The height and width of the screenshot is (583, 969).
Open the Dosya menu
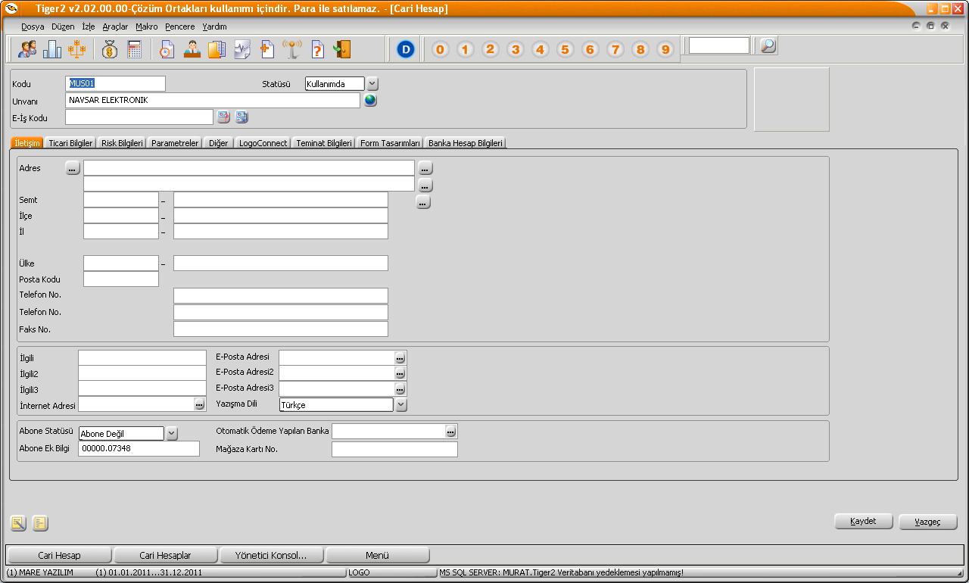(x=33, y=26)
